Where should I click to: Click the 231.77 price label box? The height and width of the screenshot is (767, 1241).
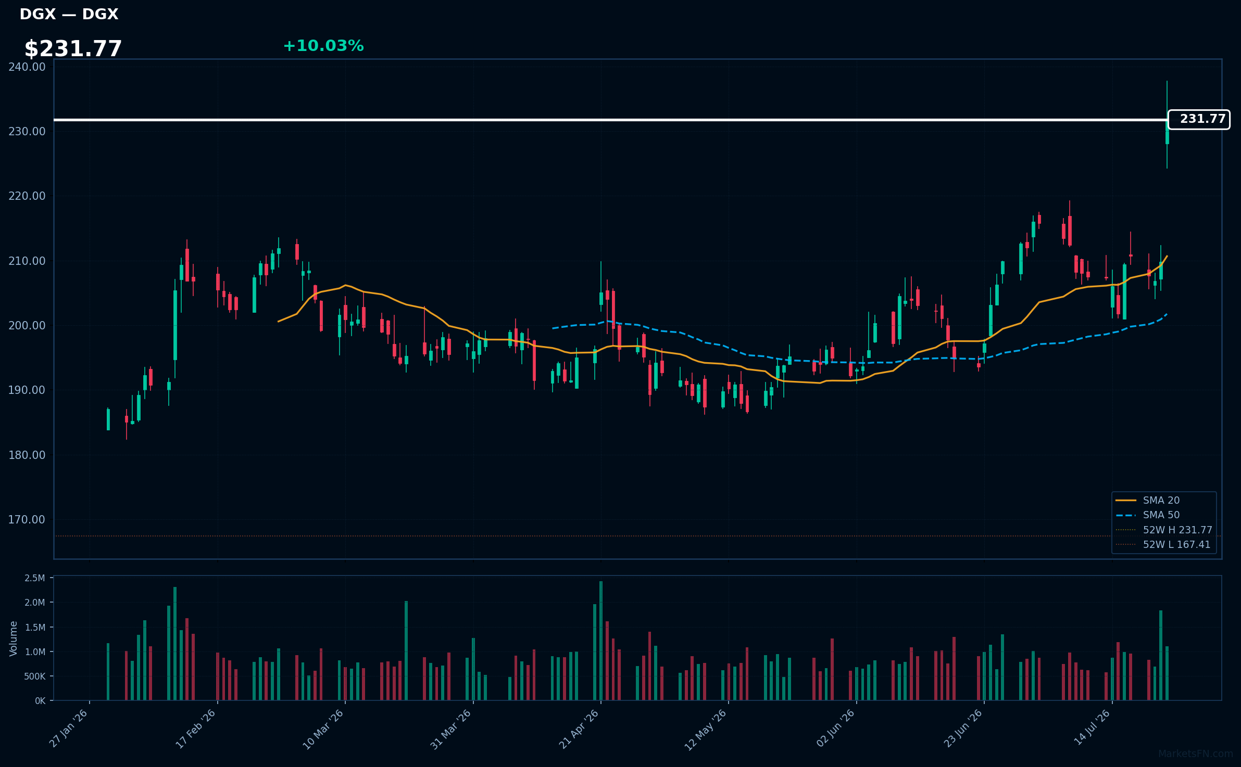point(1199,119)
